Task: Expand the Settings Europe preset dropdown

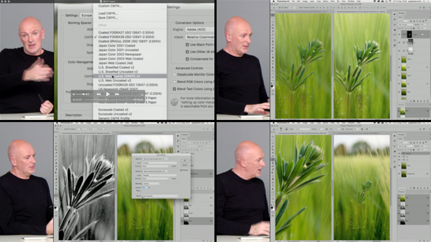Action: coord(87,15)
